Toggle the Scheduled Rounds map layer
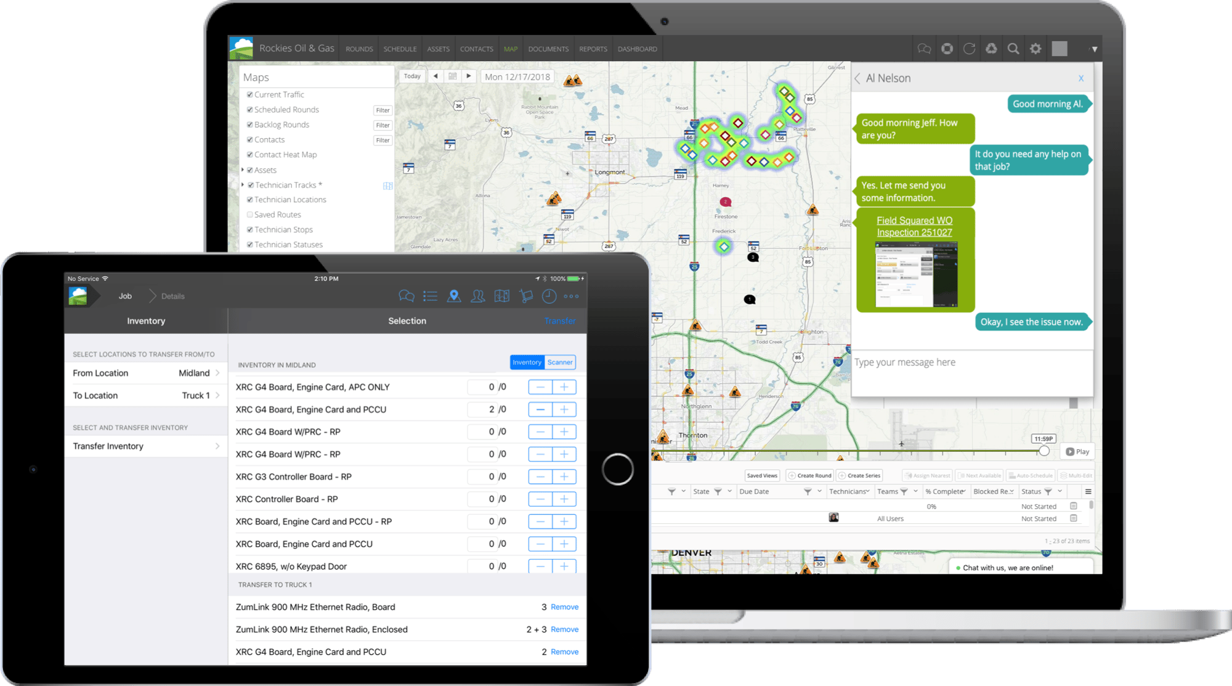Image resolution: width=1232 pixels, height=686 pixels. [251, 110]
